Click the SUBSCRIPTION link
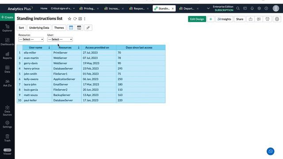Viewport: 283px width, 159px height. (x=224, y=10)
